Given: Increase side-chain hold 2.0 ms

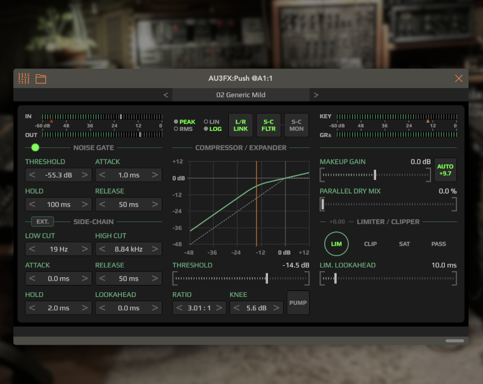Looking at the screenshot, I should tap(85, 308).
